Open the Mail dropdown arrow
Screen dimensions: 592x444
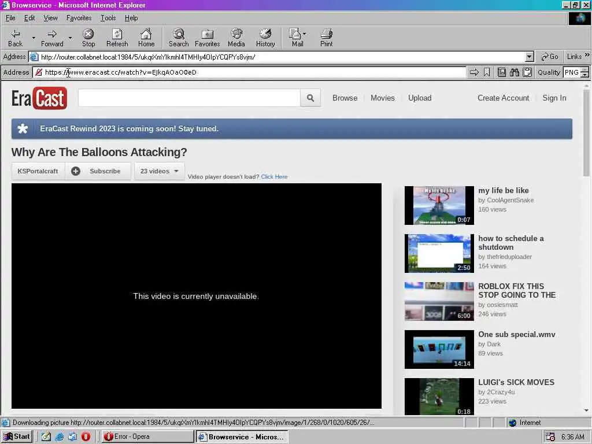pyautogui.click(x=304, y=34)
